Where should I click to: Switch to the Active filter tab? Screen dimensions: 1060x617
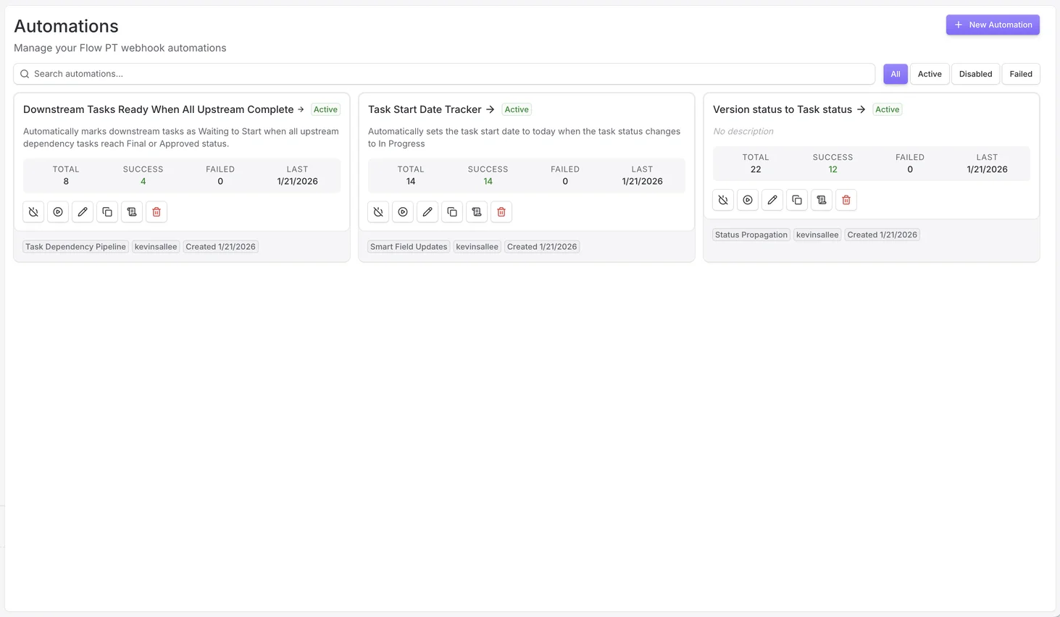coord(930,73)
